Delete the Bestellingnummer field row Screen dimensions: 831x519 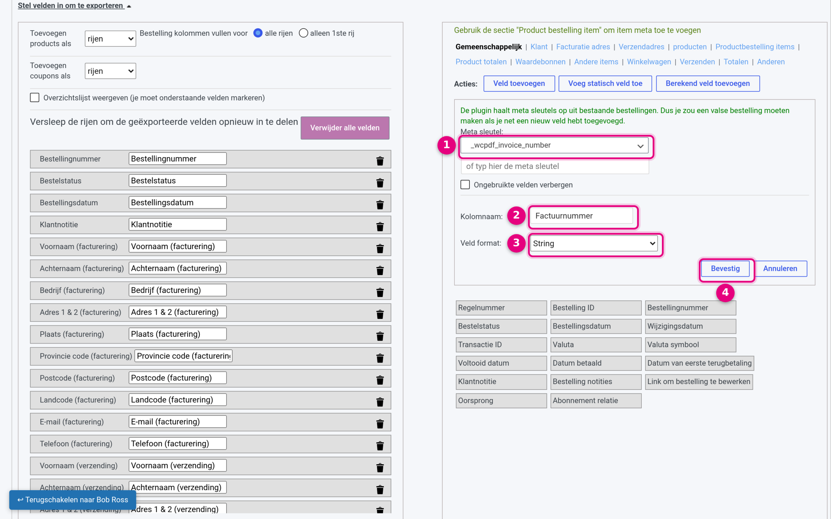(x=380, y=161)
